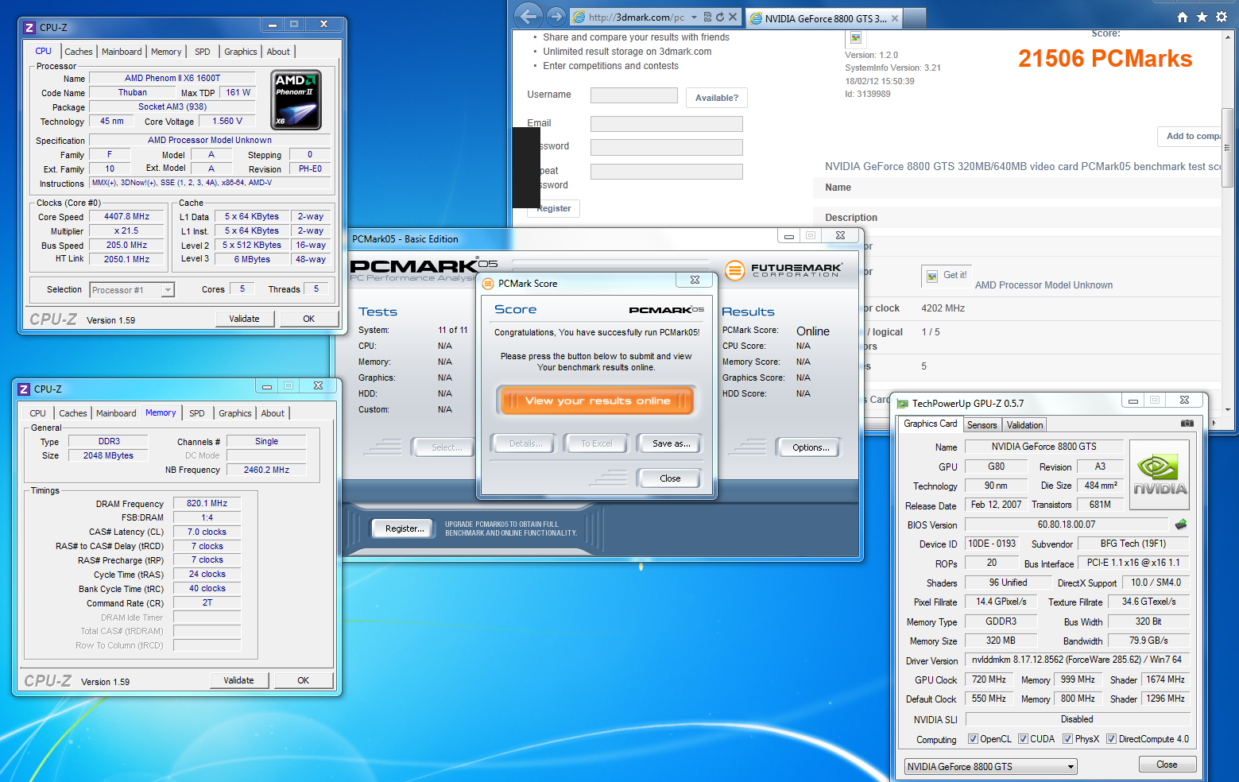Click the Username input field
The image size is (1239, 782).
tap(634, 95)
